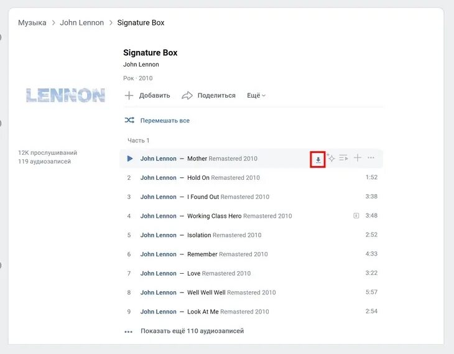Click Поделиться to share album

[216, 95]
